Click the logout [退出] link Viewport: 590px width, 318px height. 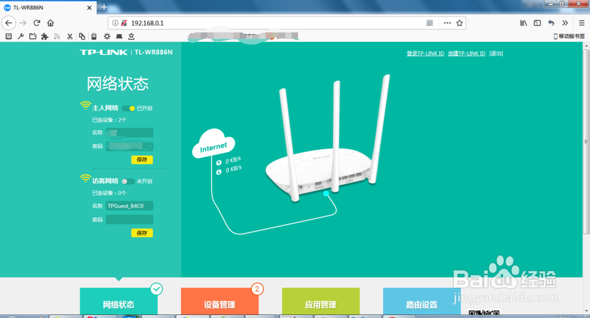[496, 54]
